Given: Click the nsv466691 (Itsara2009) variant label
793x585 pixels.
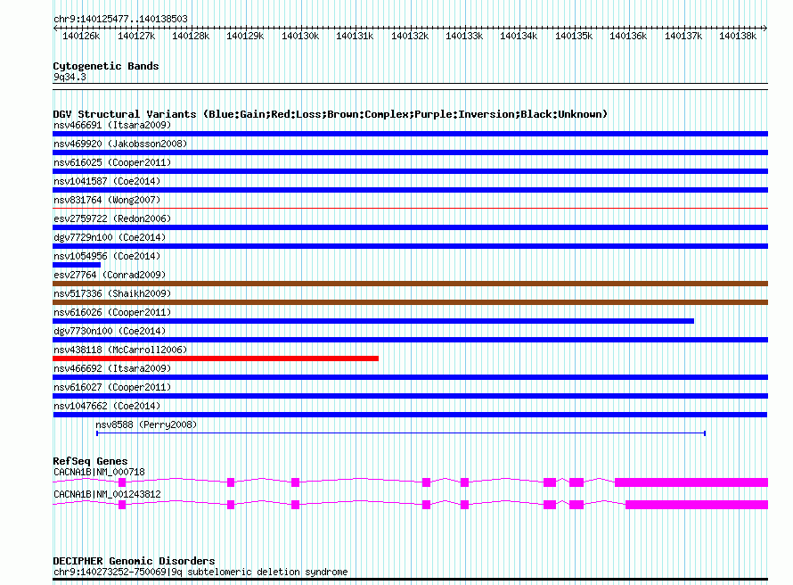Looking at the screenshot, I should (x=112, y=125).
